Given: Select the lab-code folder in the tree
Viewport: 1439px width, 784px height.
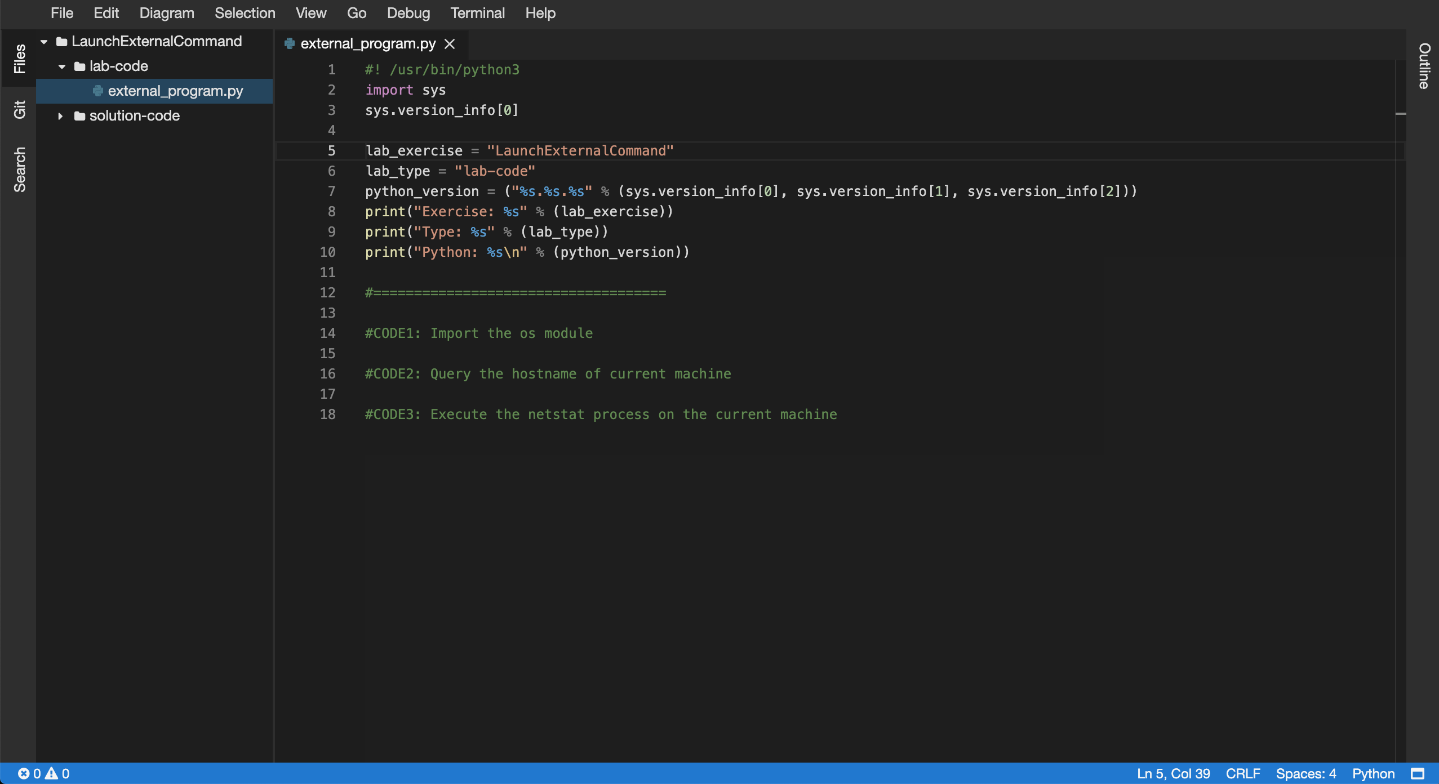Looking at the screenshot, I should coord(119,66).
